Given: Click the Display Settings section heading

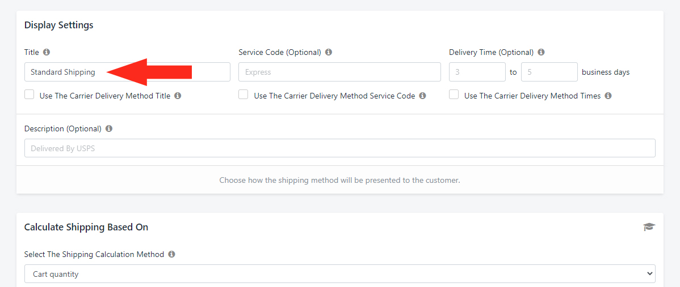Looking at the screenshot, I should coord(58,25).
